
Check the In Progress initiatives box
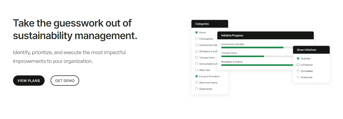click(x=298, y=65)
